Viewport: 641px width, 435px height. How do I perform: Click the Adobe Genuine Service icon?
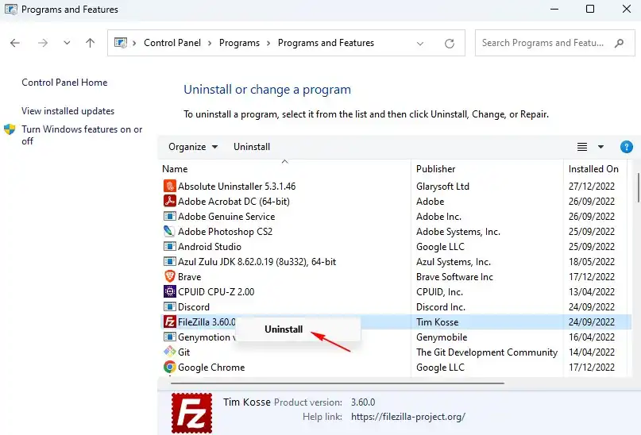tap(170, 217)
